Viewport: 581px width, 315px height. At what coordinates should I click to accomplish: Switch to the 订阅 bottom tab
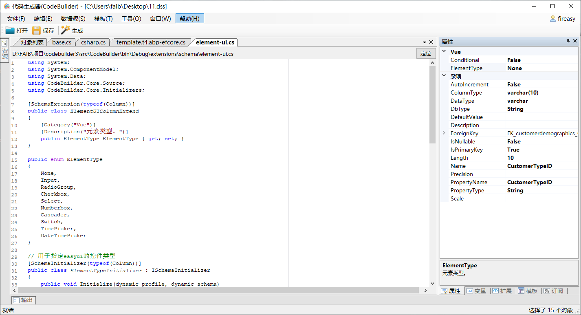pyautogui.click(x=554, y=291)
